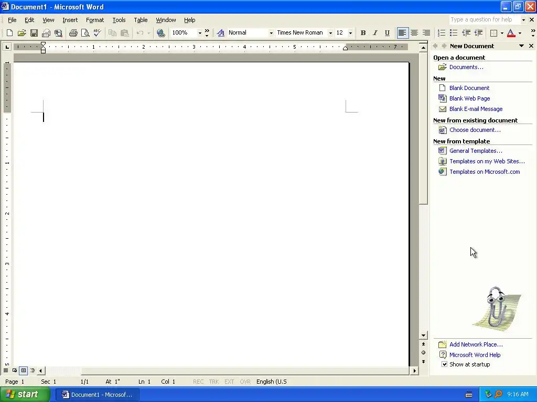Click the first line indent marker on ruler
The image size is (537, 402).
pyautogui.click(x=43, y=44)
